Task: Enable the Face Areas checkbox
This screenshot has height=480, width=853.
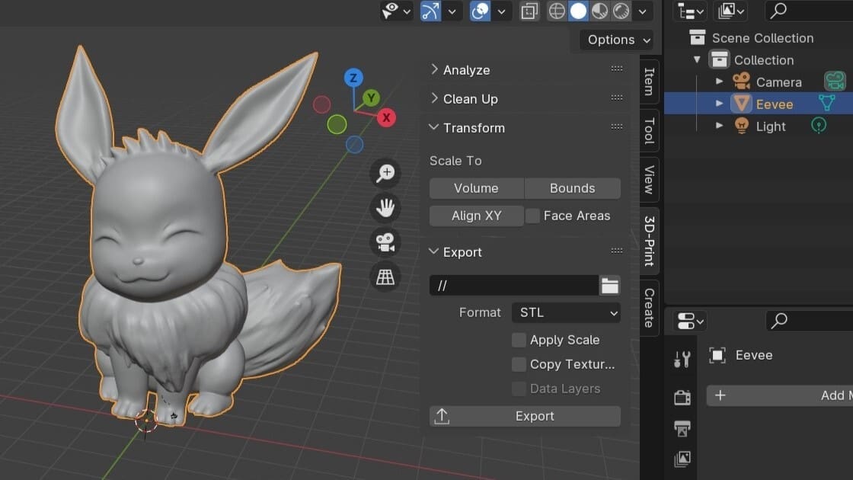Action: pyautogui.click(x=533, y=216)
